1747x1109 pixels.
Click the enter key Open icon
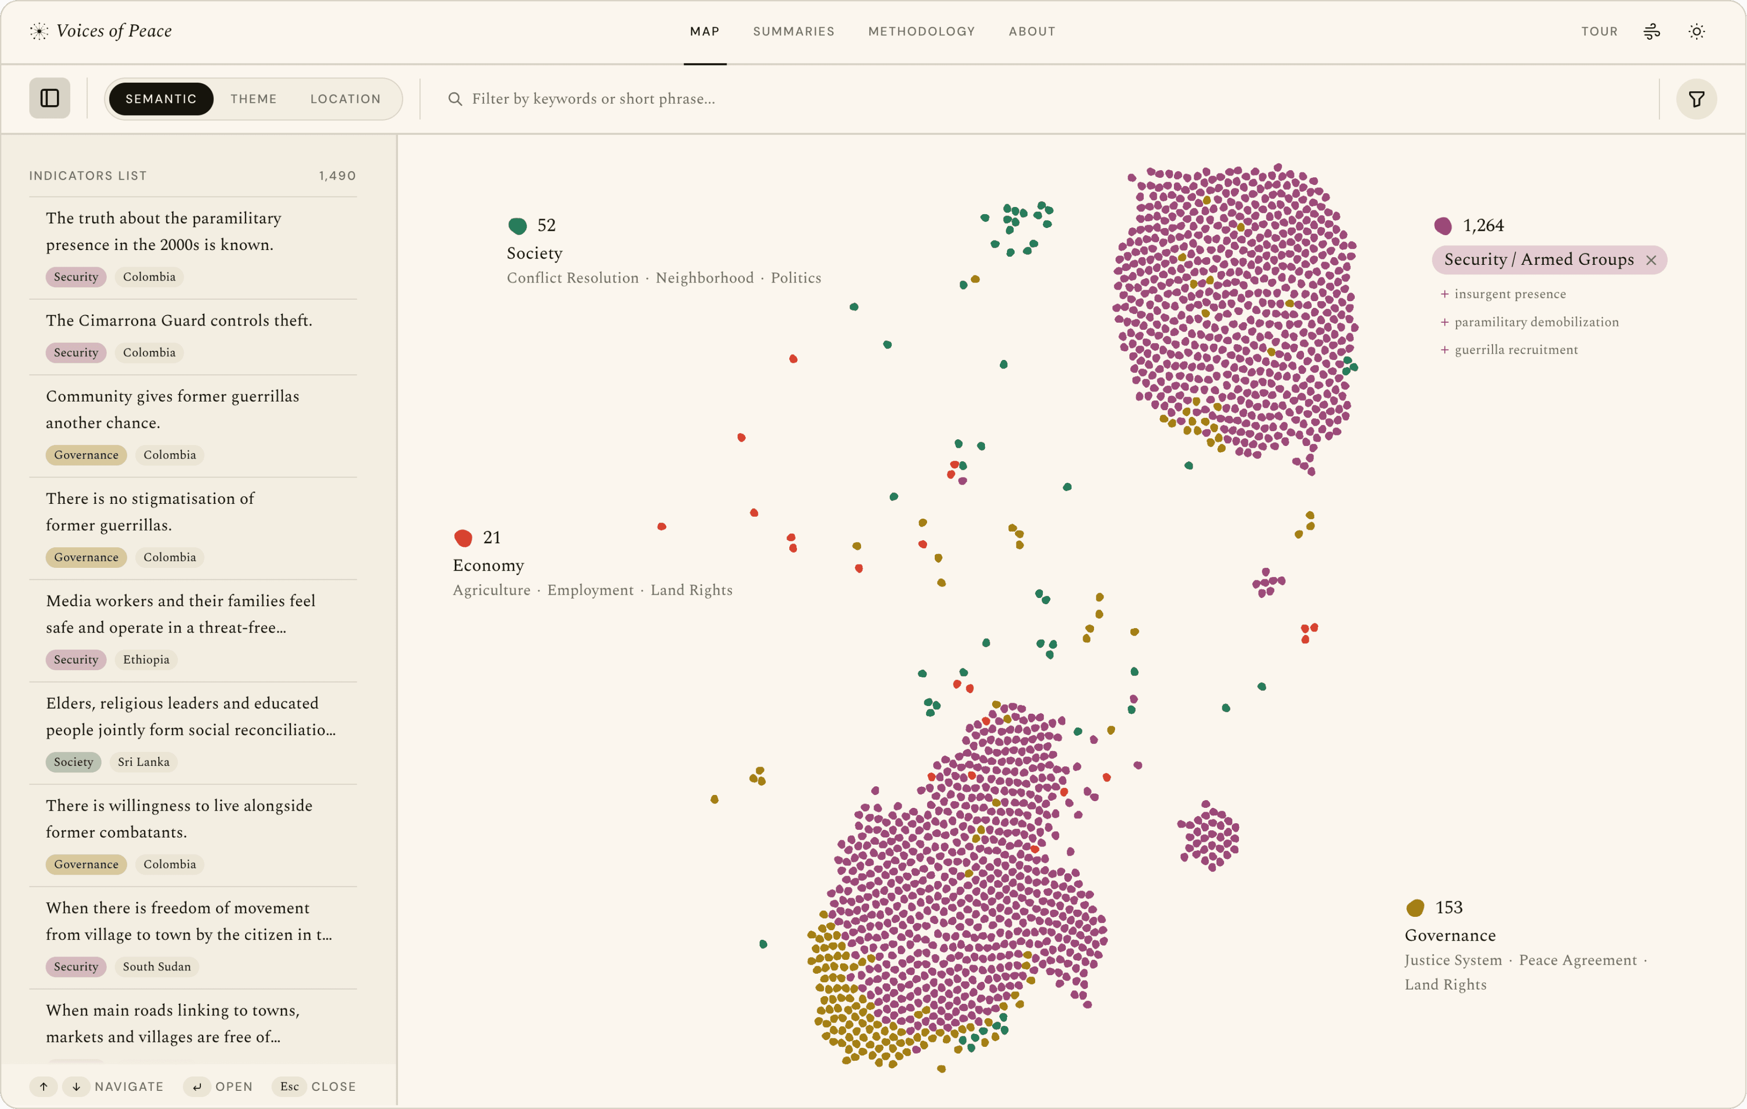pos(197,1086)
